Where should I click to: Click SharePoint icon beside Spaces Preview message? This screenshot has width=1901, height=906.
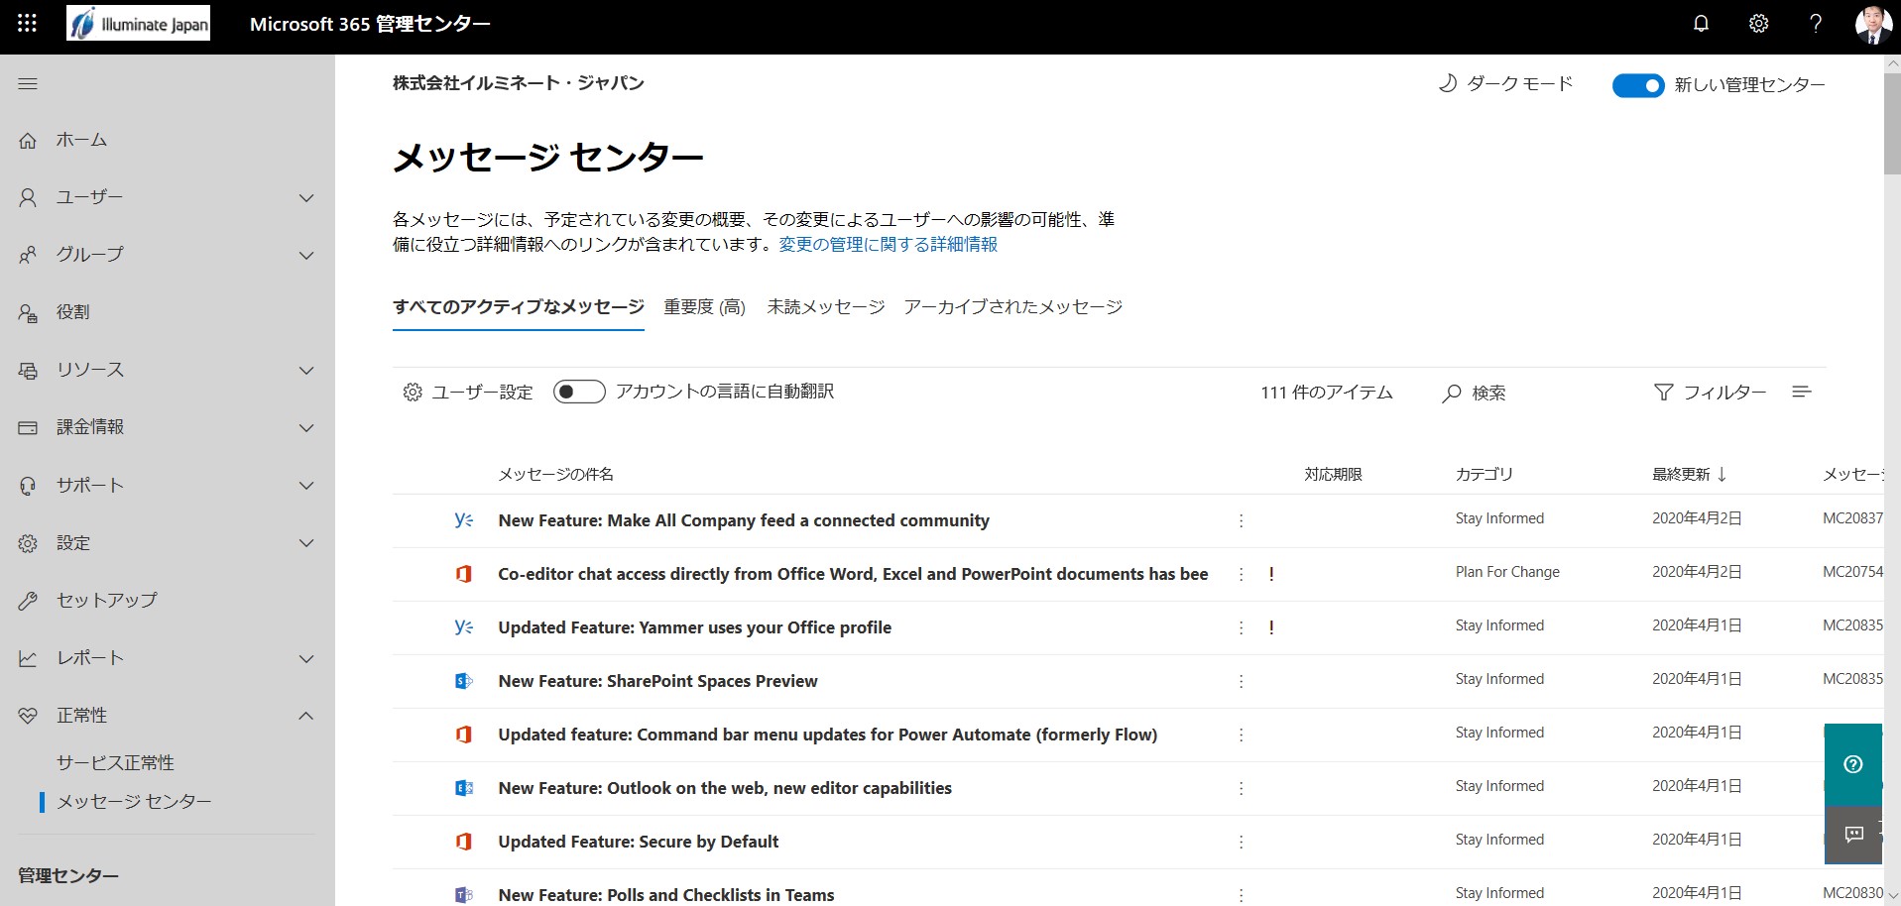463,681
